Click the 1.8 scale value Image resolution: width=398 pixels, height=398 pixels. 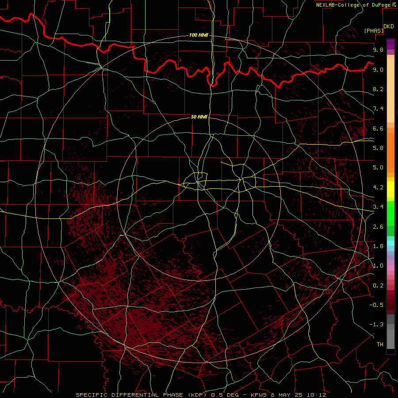pos(378,246)
